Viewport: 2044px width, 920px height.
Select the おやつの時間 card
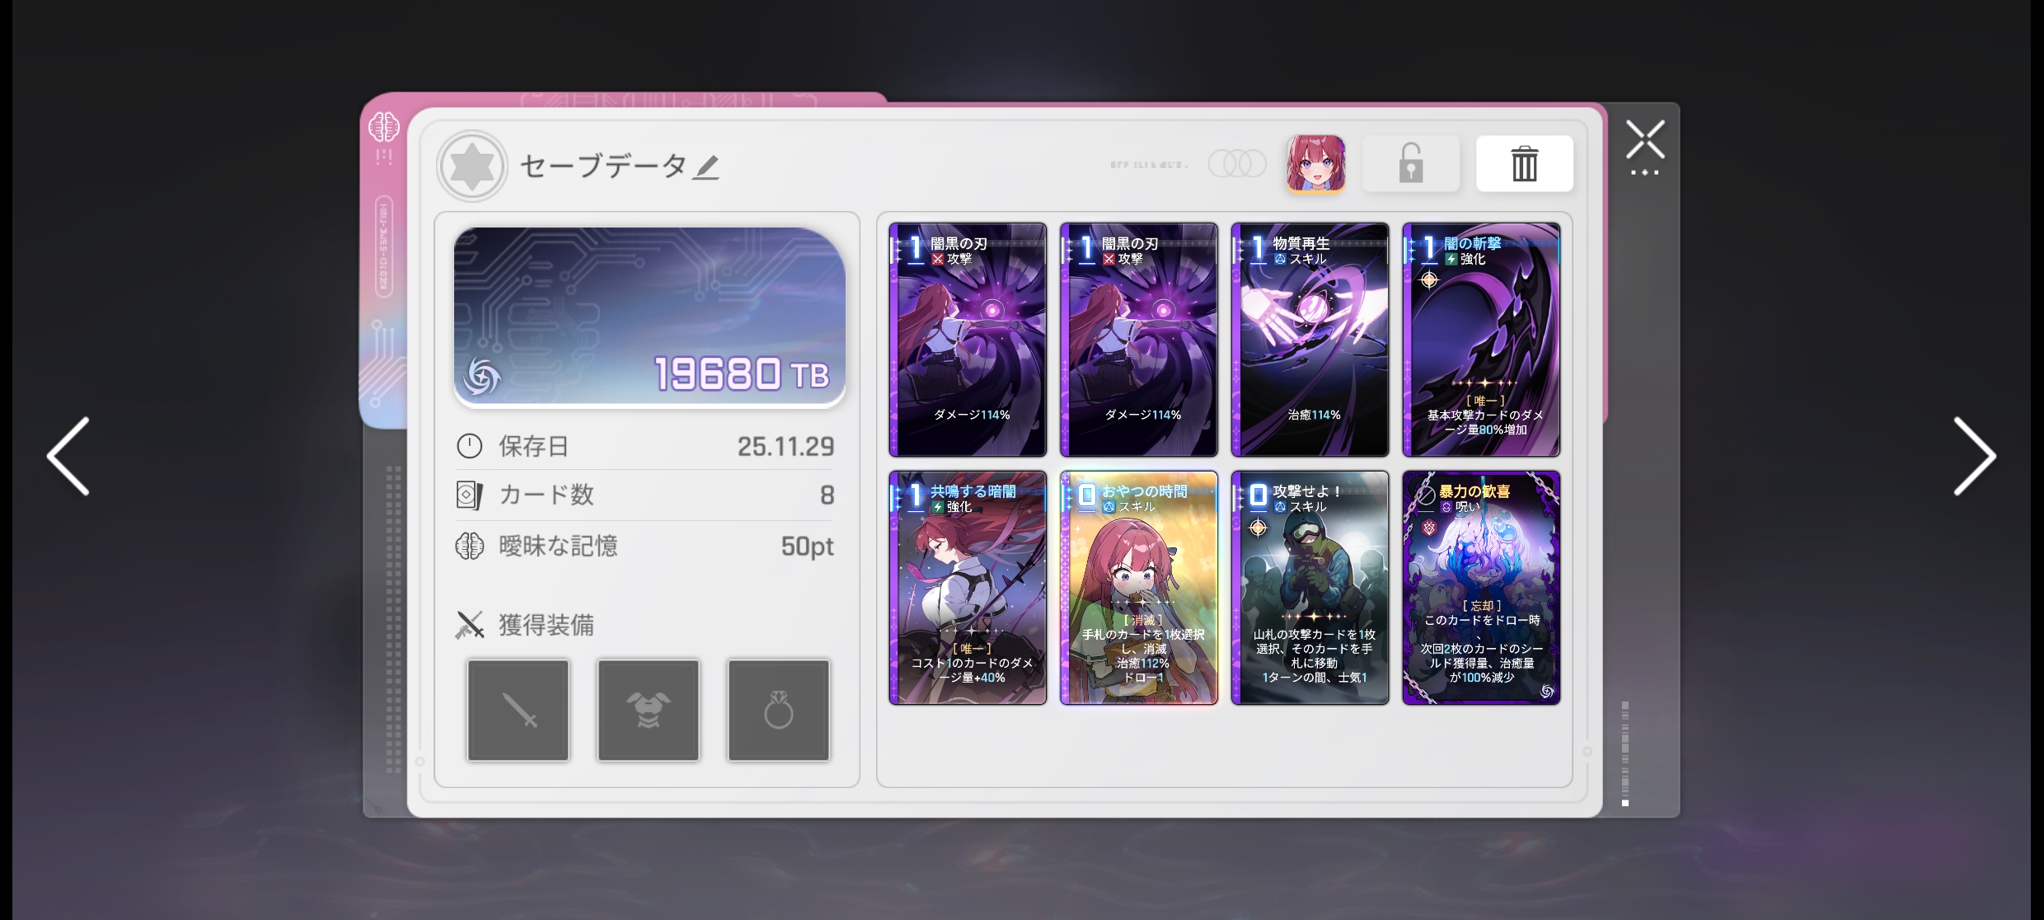1139,588
